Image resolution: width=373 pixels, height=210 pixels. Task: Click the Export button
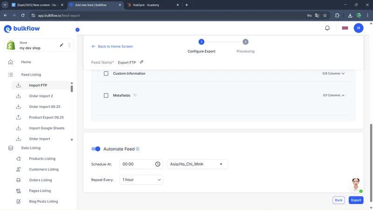tap(356, 200)
